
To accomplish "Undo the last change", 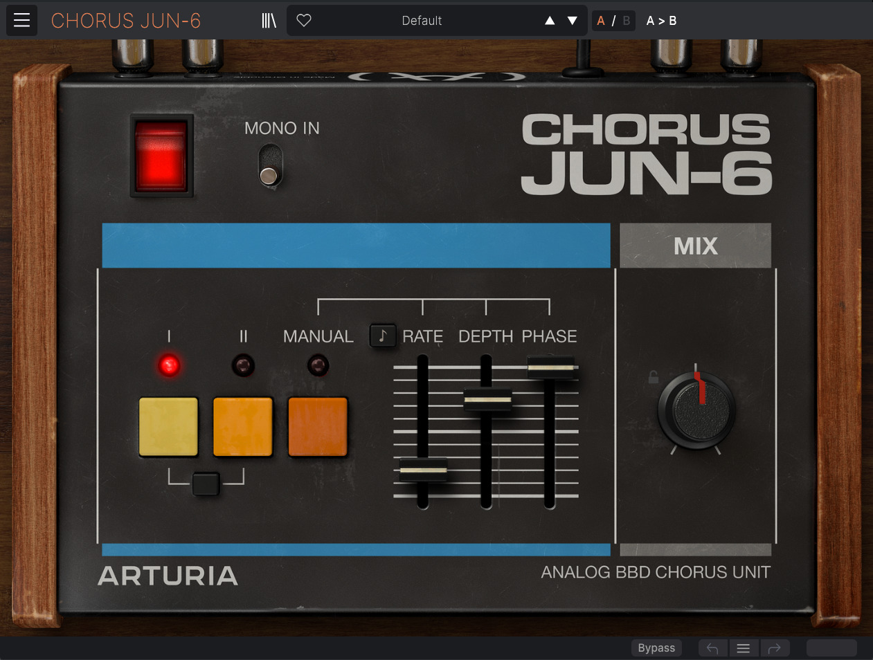I will [712, 648].
